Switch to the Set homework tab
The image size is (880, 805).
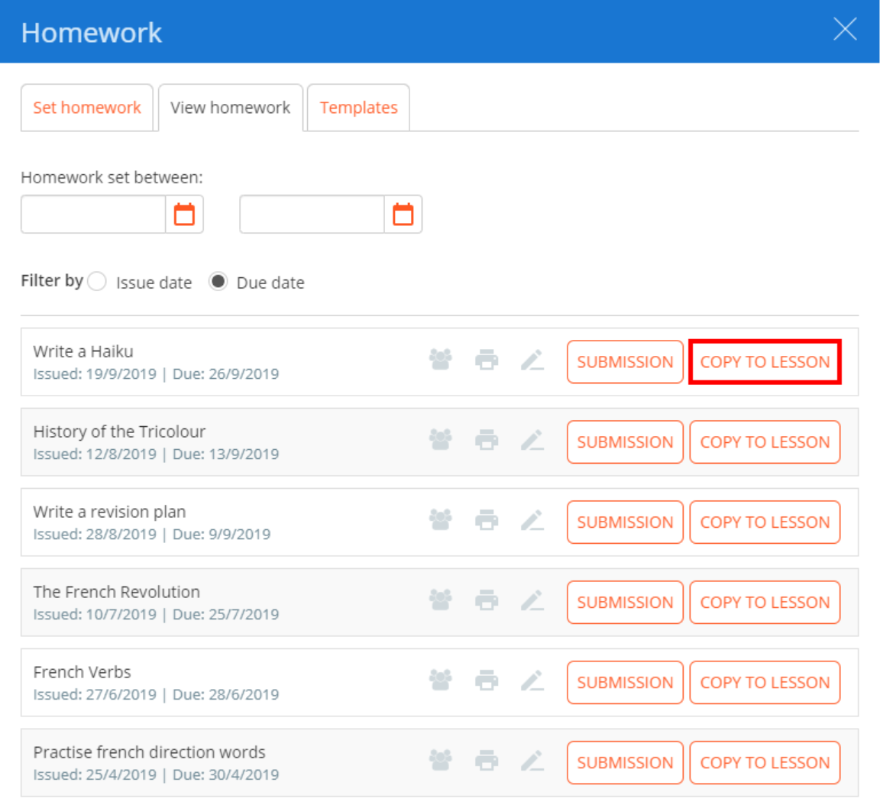pos(87,108)
